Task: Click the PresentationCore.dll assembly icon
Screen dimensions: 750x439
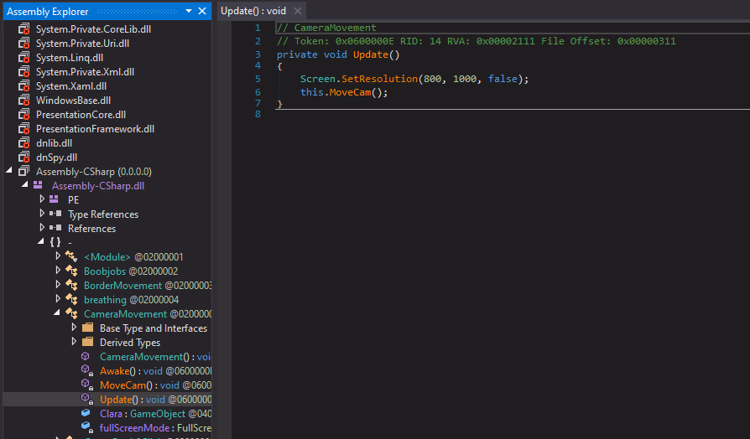Action: [24, 115]
